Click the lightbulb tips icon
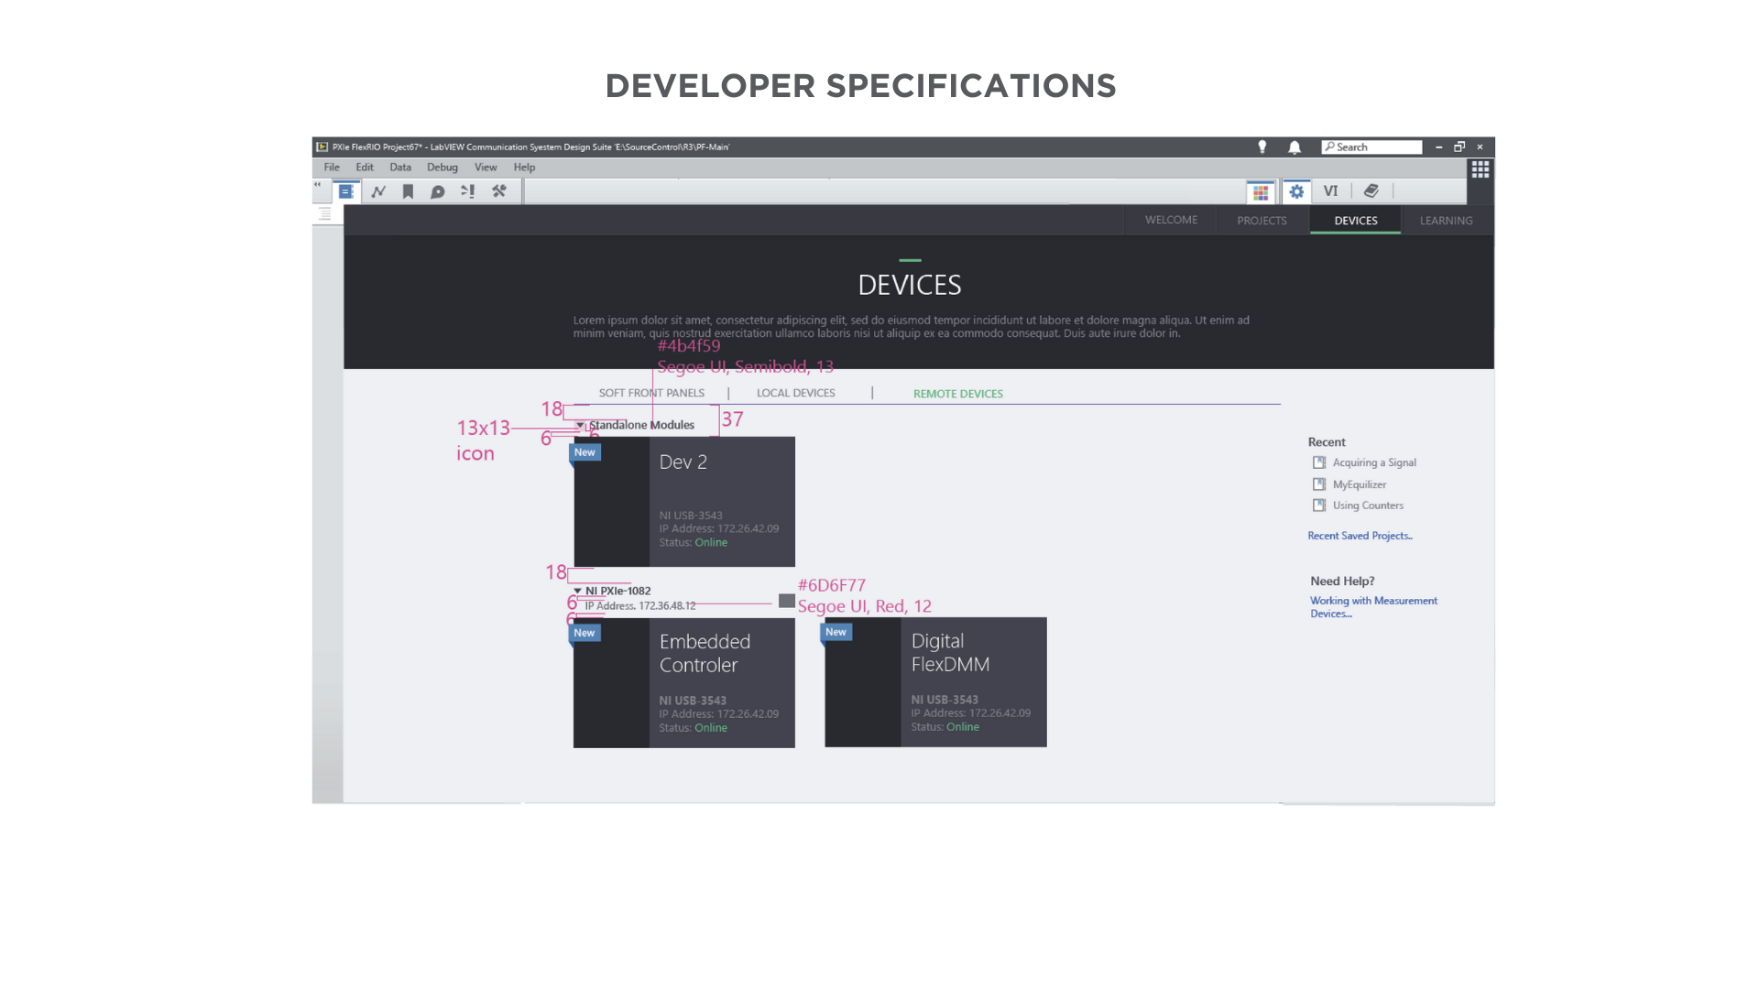The height and width of the screenshot is (989, 1759). click(1262, 147)
